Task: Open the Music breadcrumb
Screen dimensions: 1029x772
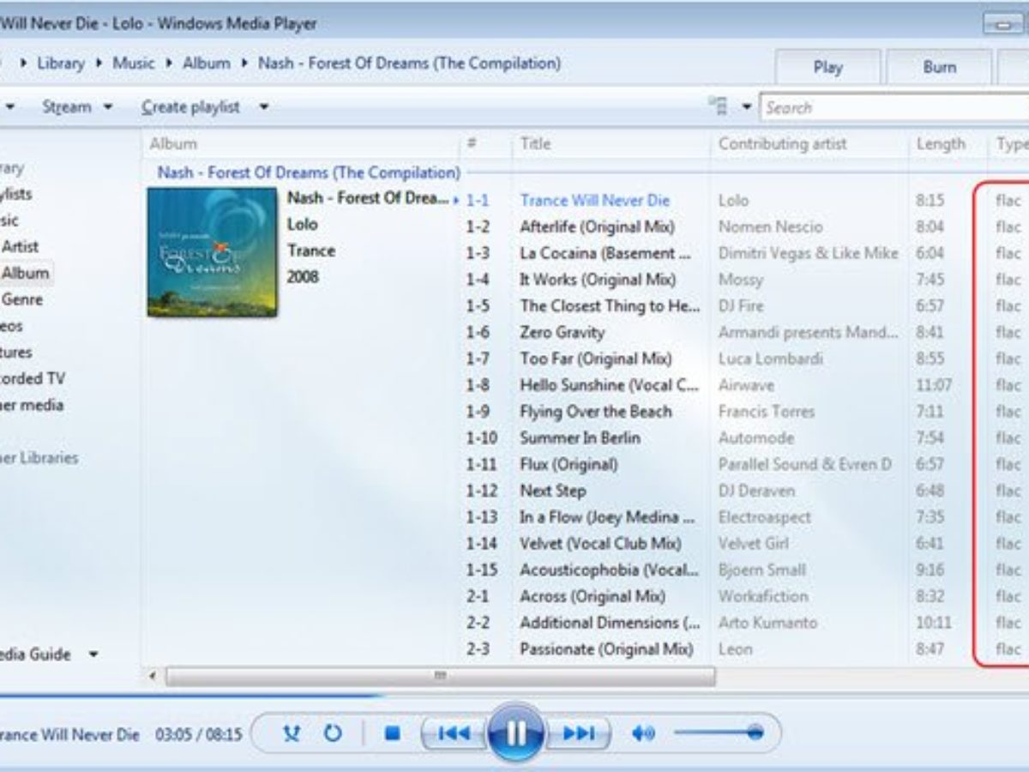Action: [x=134, y=63]
